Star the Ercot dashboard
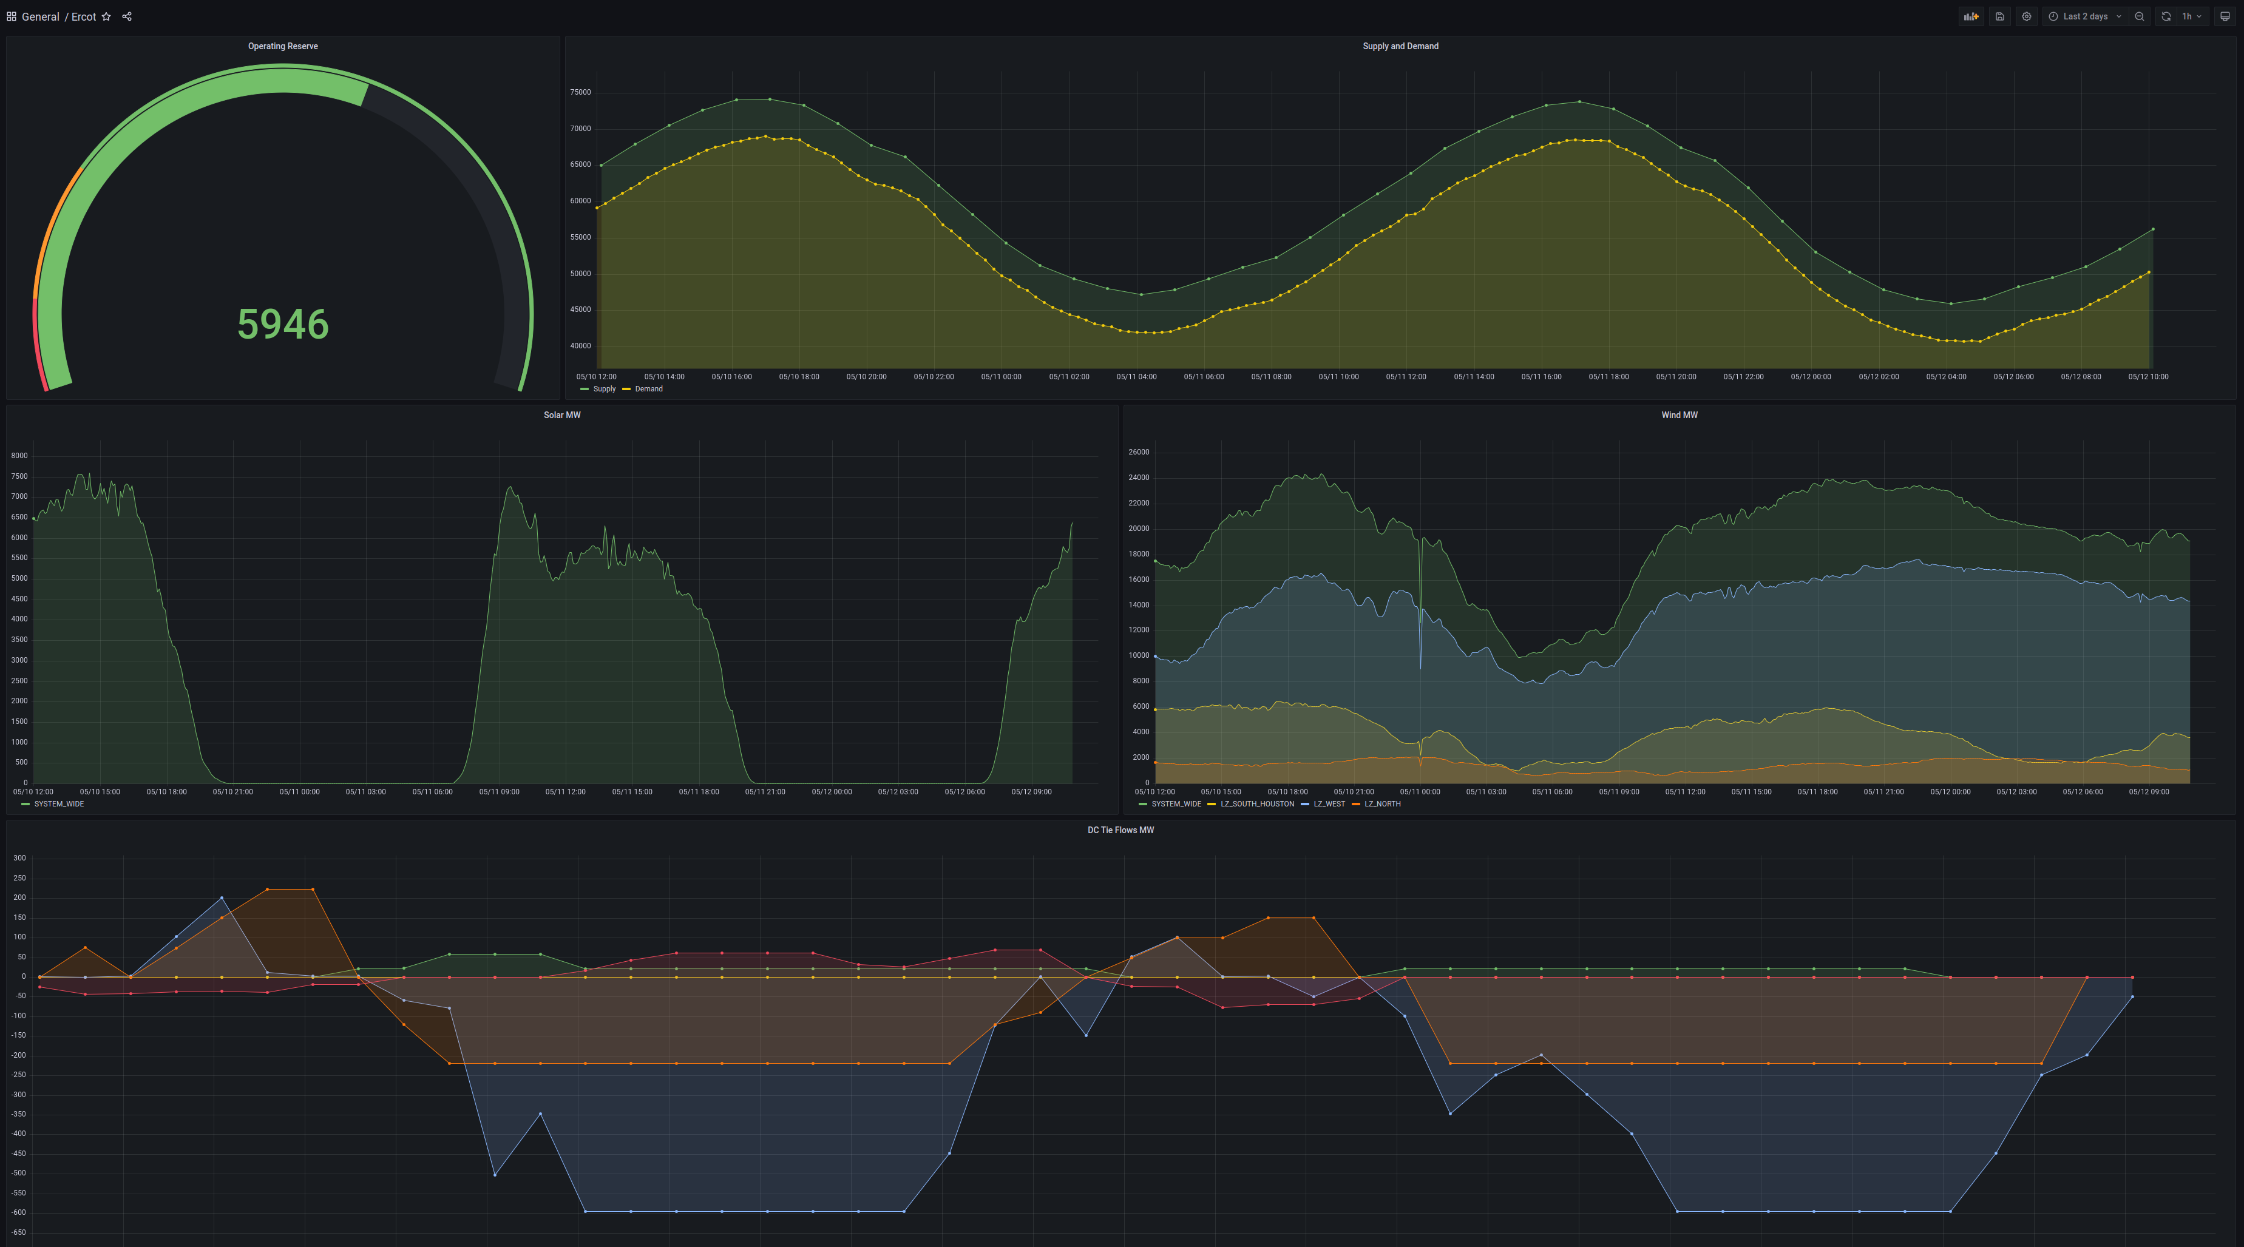The height and width of the screenshot is (1247, 2244). [x=106, y=16]
